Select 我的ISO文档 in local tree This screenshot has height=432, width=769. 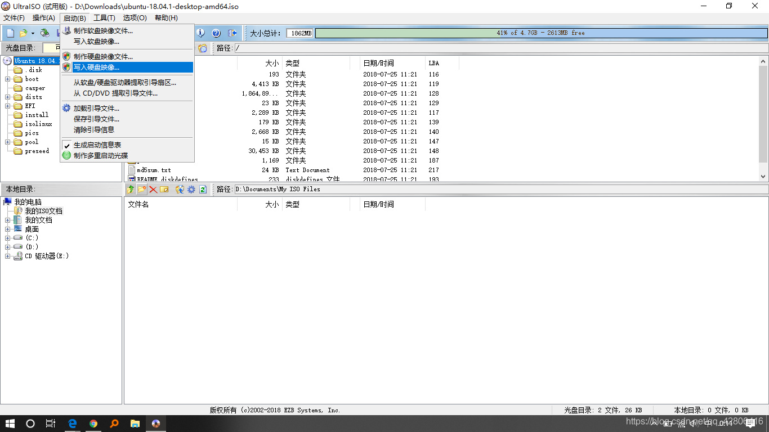[x=43, y=211]
